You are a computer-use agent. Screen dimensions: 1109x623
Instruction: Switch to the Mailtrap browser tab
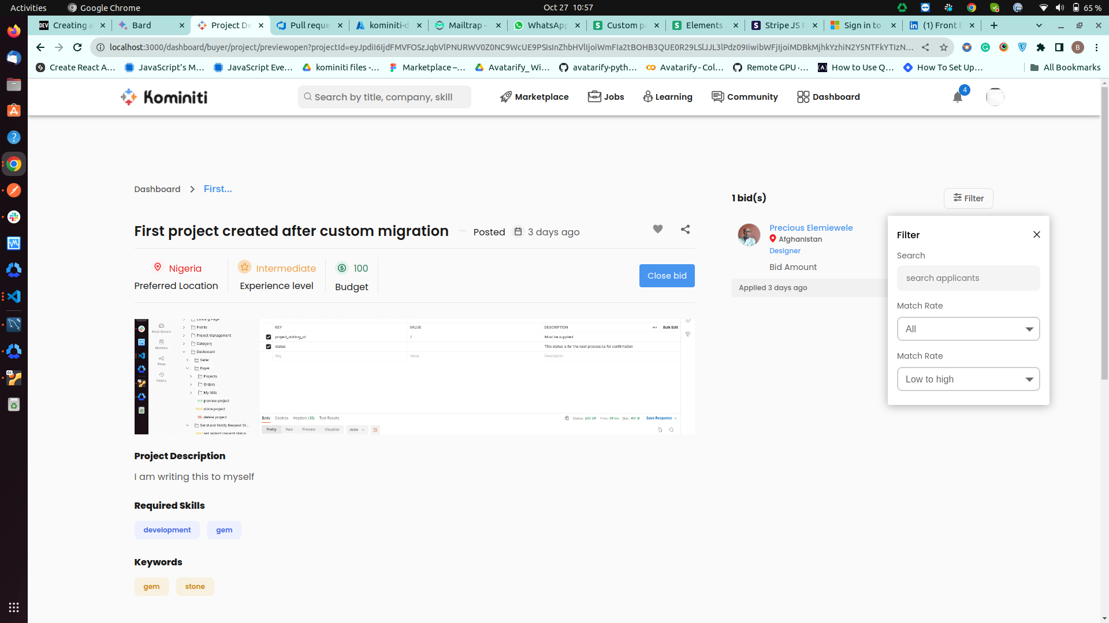click(467, 25)
